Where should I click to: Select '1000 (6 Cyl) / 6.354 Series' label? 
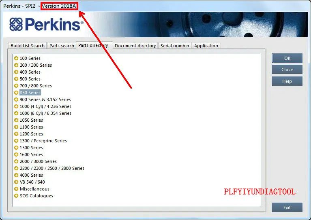(45, 113)
